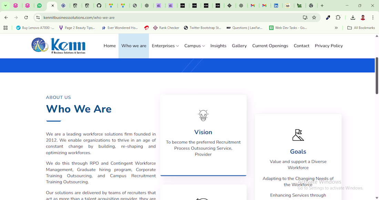Image resolution: width=379 pixels, height=200 pixels.
Task: Open the Contact page
Action: click(x=301, y=46)
